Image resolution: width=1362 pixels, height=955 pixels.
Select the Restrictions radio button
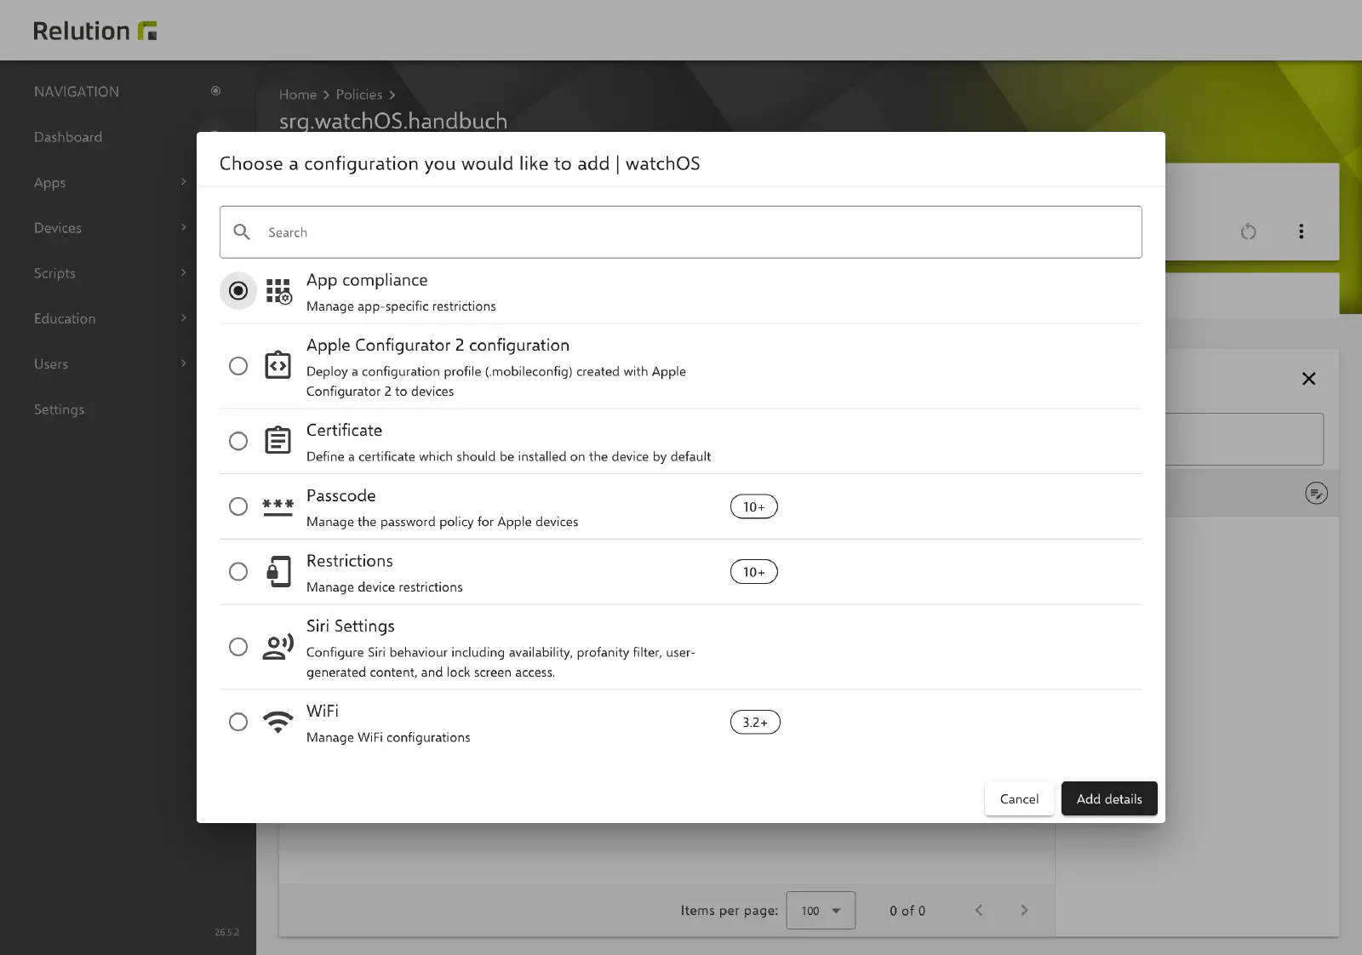(x=238, y=572)
